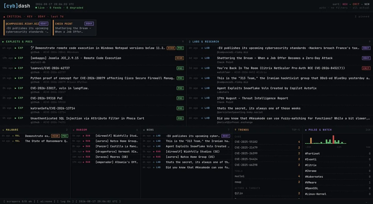Select the nuclei tool in Trends

[267, 176]
